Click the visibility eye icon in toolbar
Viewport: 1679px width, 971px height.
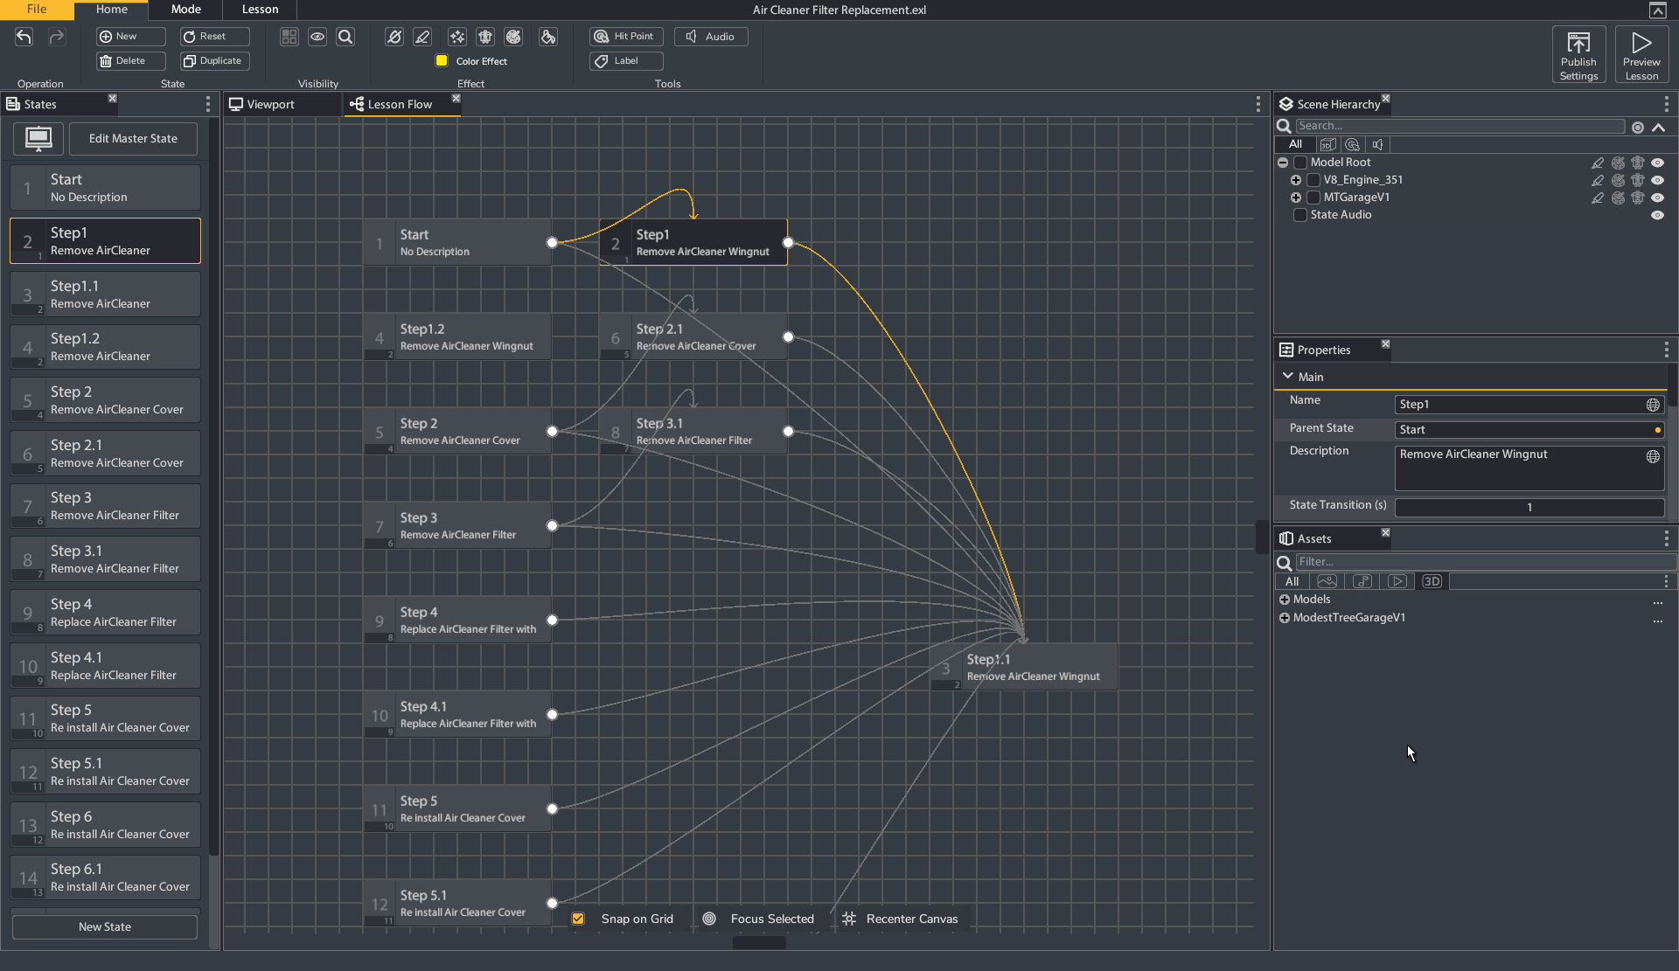[317, 37]
